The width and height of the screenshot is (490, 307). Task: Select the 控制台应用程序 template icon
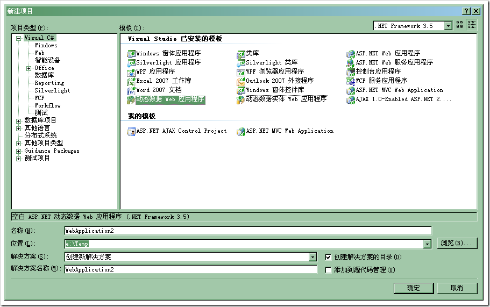click(351, 72)
